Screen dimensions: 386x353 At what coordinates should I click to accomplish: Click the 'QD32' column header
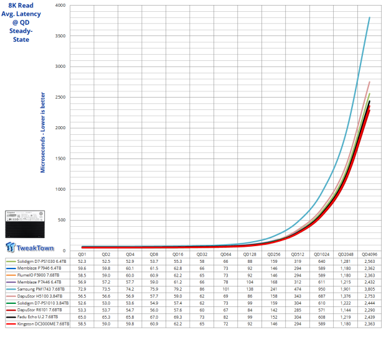pyautogui.click(x=202, y=254)
